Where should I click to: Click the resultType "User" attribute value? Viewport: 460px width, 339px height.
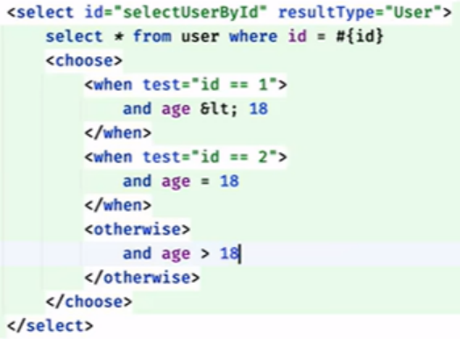click(414, 12)
